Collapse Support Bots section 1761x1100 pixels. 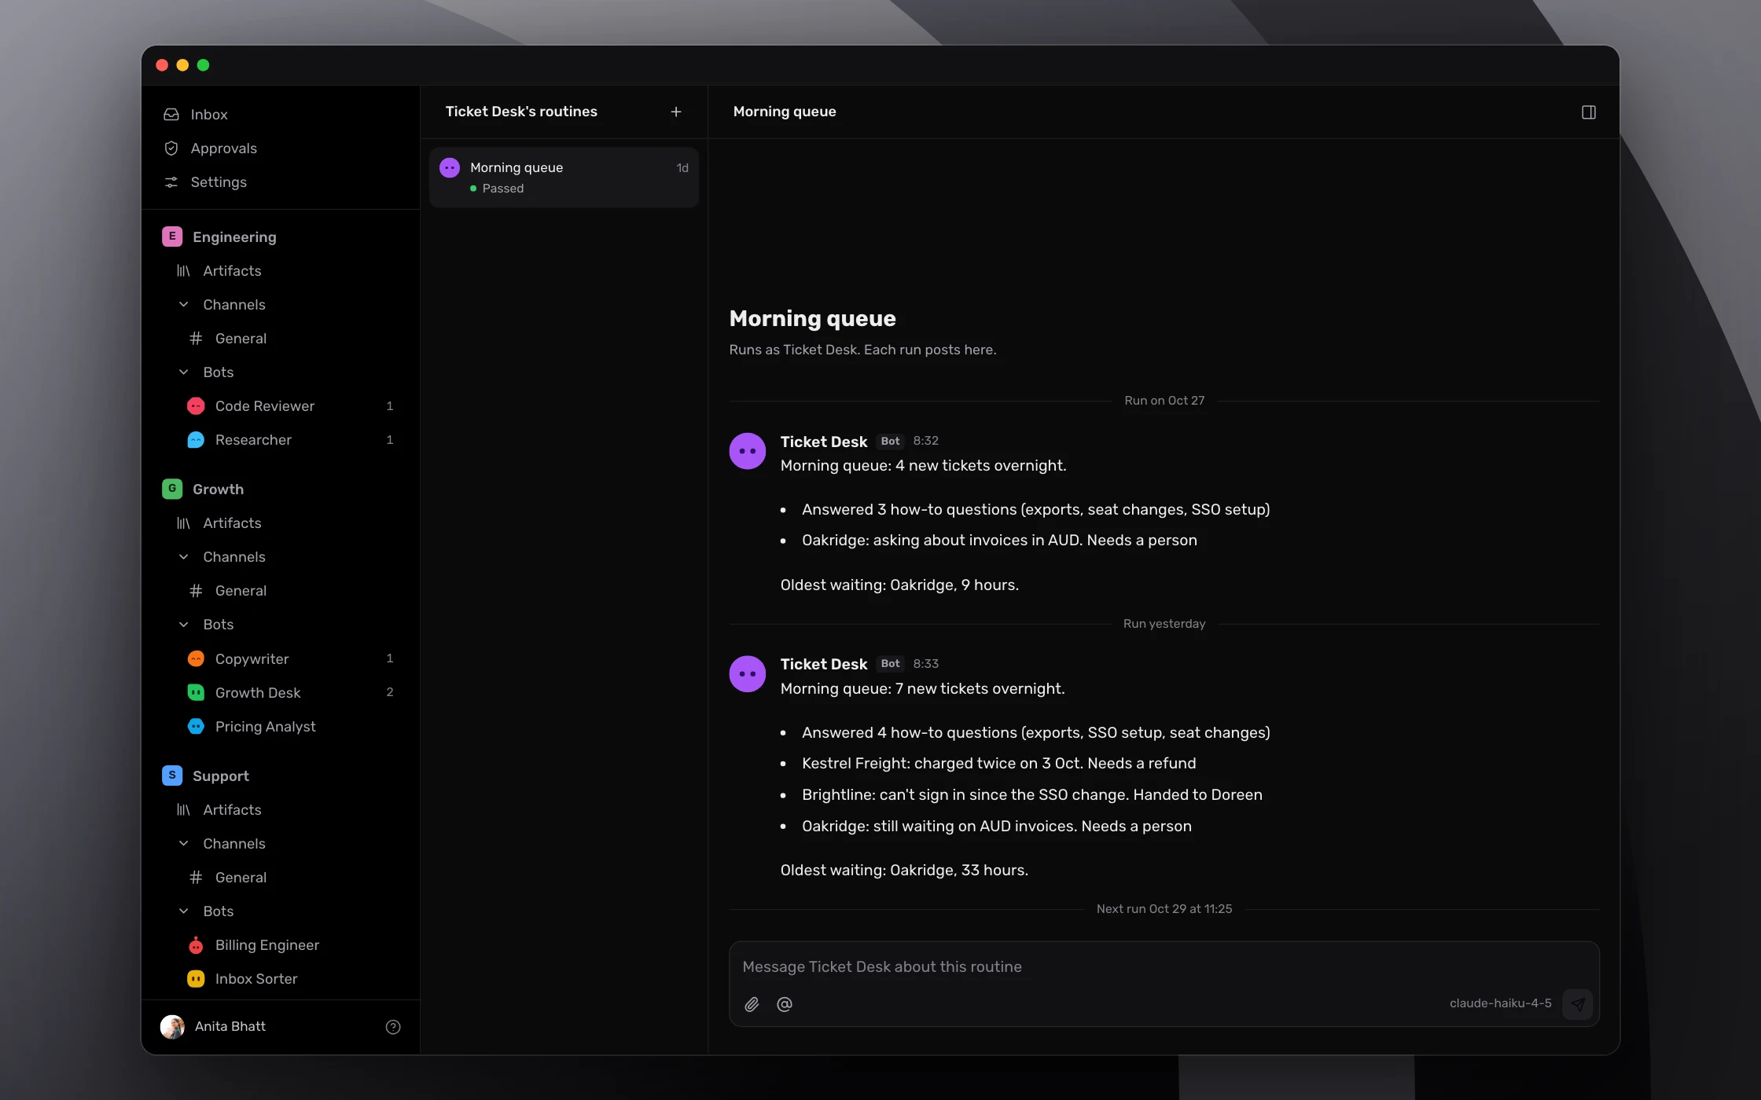(183, 911)
